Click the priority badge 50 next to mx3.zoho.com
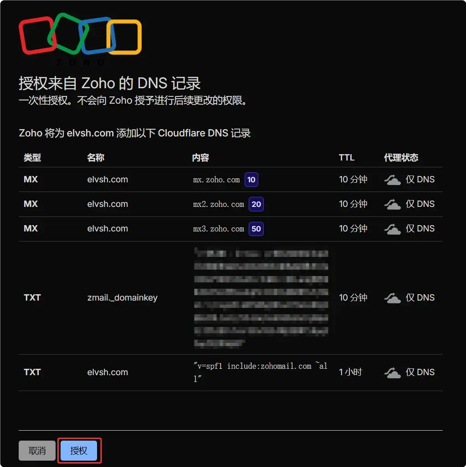Screen dimensions: 466x467 pos(256,229)
